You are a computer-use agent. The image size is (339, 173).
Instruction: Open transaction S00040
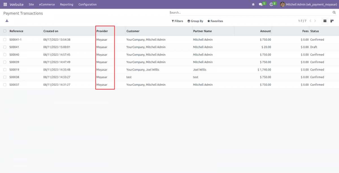point(14,54)
